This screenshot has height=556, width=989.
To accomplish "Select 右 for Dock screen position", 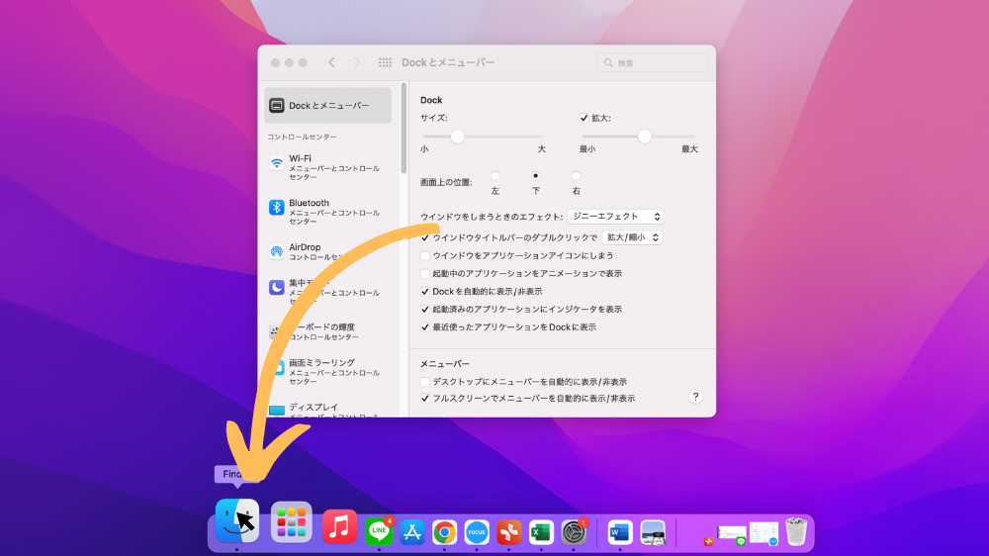I will (576, 175).
